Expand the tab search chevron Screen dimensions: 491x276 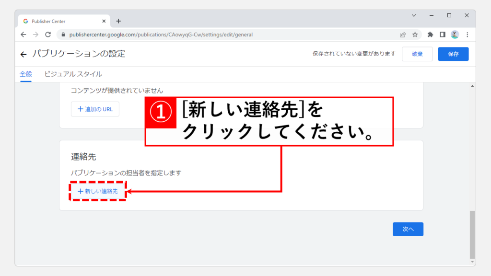point(414,15)
